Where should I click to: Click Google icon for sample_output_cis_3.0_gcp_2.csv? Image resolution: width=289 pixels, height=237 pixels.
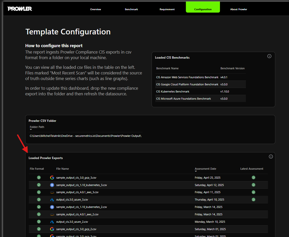(52, 229)
